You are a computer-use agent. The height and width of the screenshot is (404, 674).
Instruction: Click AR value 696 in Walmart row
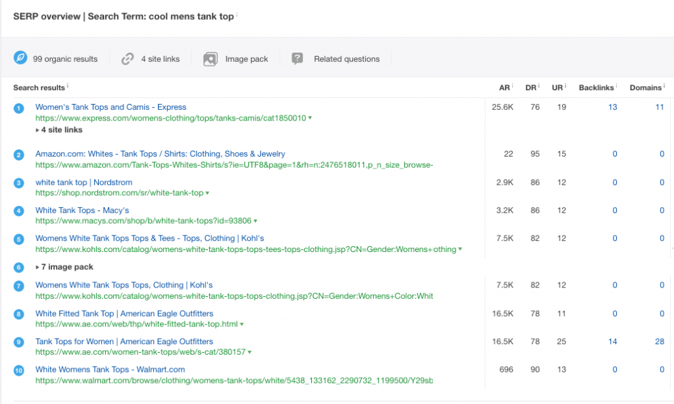(x=506, y=370)
